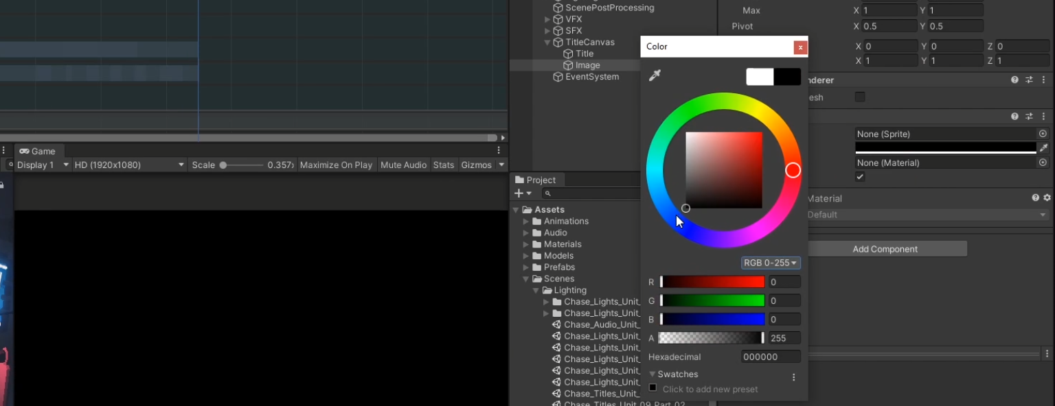This screenshot has height=406, width=1055.
Task: Click the red R channel slider
Action: pyautogui.click(x=712, y=282)
